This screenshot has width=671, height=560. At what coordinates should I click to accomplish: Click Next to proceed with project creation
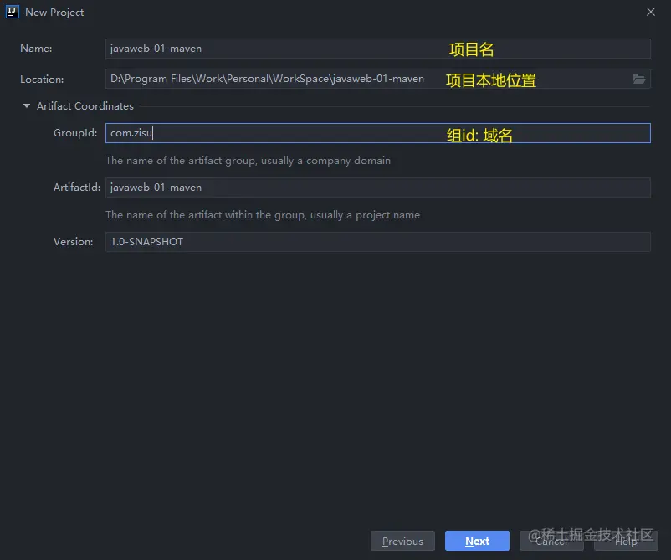click(x=477, y=541)
